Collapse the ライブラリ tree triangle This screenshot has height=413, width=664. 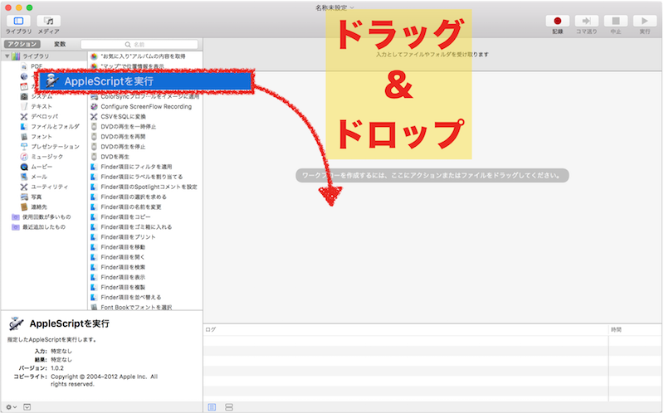point(7,56)
